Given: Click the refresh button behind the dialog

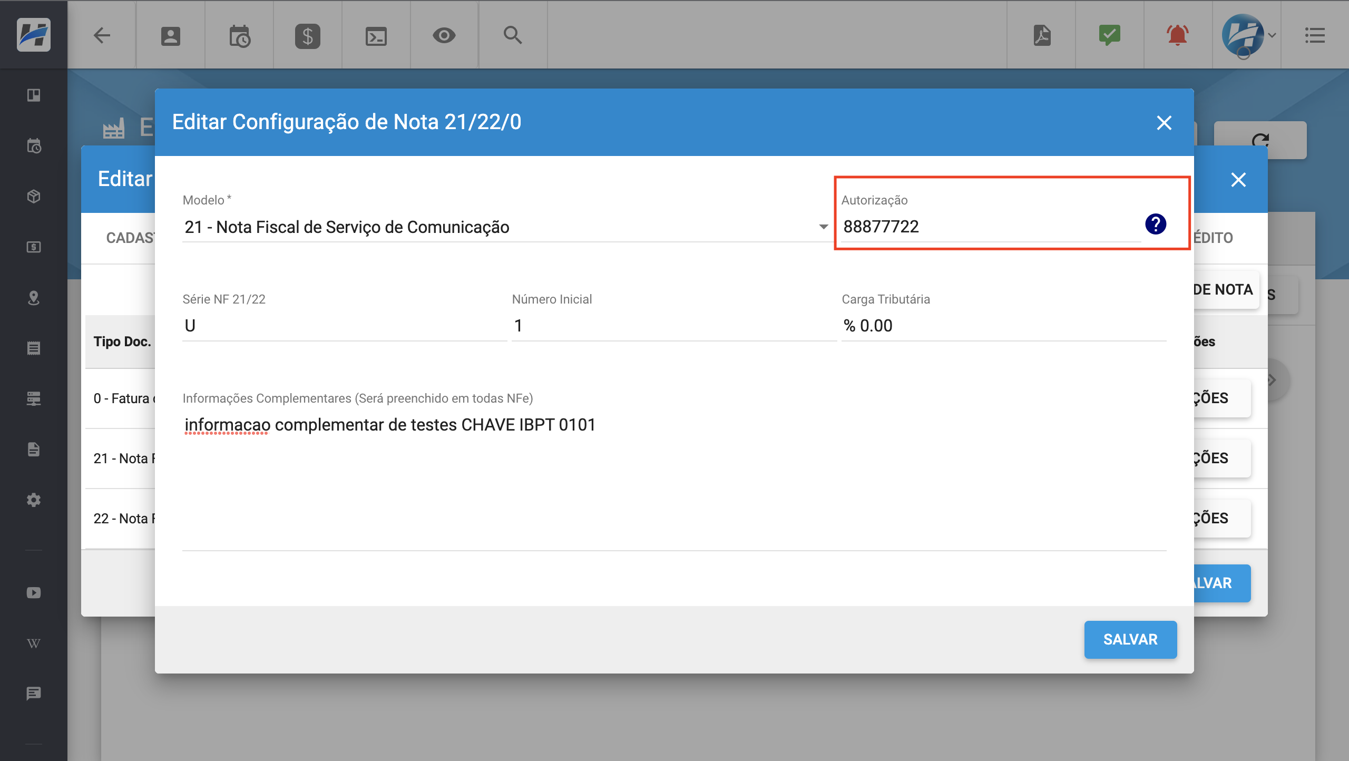Looking at the screenshot, I should point(1260,140).
